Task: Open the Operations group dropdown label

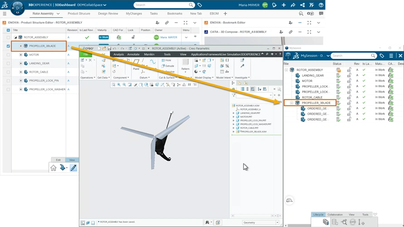Action: 88,77
